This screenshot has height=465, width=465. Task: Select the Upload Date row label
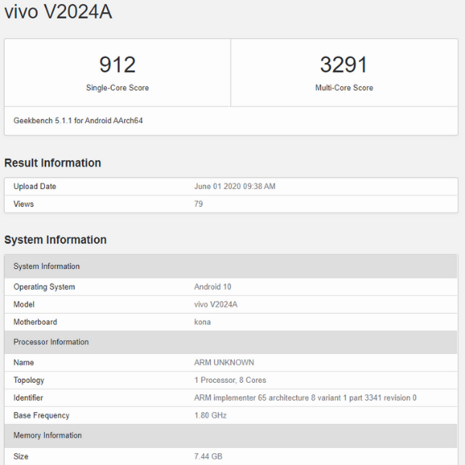(35, 187)
